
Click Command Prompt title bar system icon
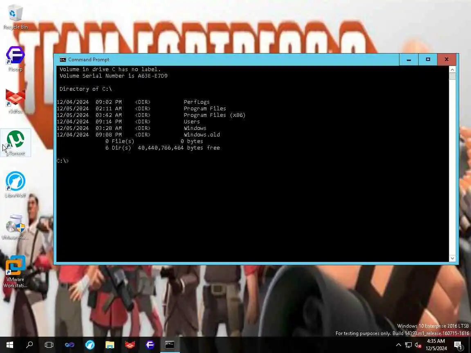pos(63,59)
